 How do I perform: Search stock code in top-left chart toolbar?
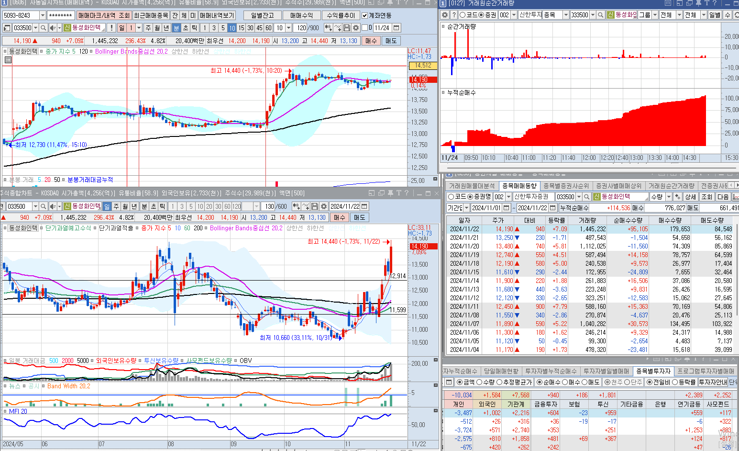pos(43,28)
